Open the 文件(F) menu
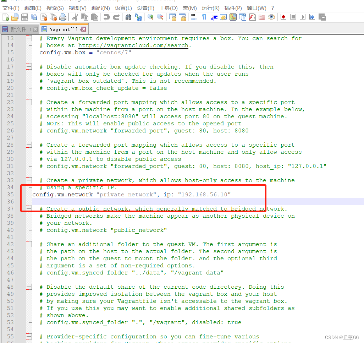 click(11, 8)
